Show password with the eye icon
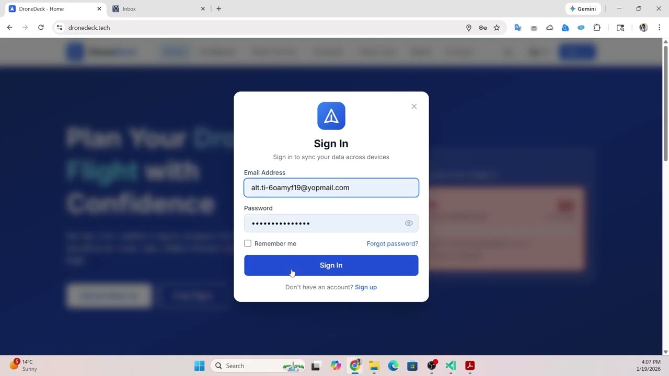Screen dimensions: 669x376 (x=409, y=224)
